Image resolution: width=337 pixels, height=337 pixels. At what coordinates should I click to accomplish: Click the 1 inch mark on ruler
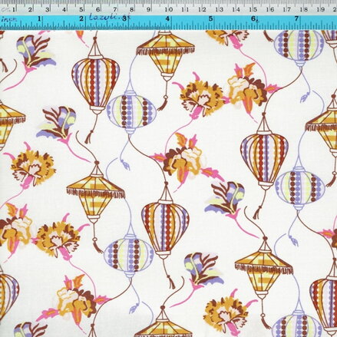[39, 18]
